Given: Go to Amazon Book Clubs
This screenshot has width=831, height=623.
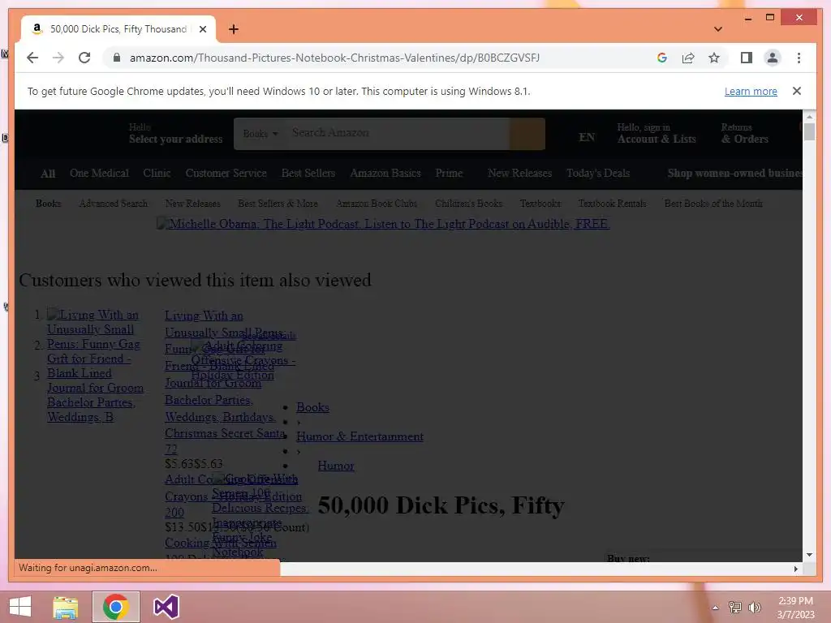Looking at the screenshot, I should 377,204.
